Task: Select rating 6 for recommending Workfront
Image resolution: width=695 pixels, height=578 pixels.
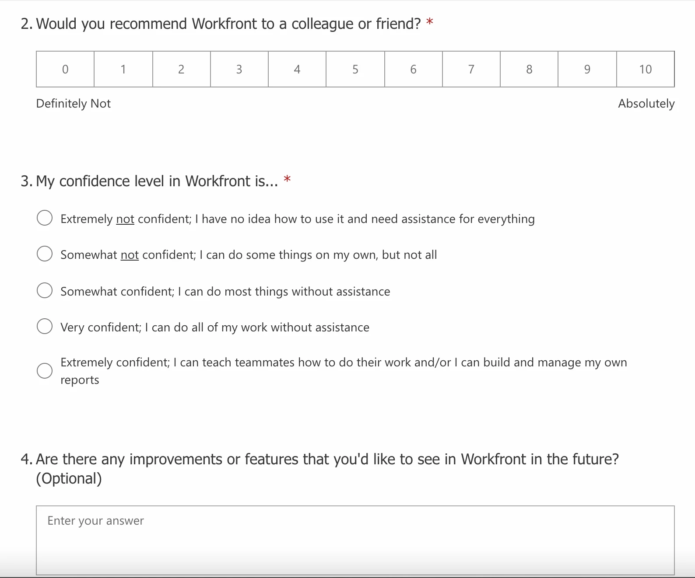Action: coord(414,69)
